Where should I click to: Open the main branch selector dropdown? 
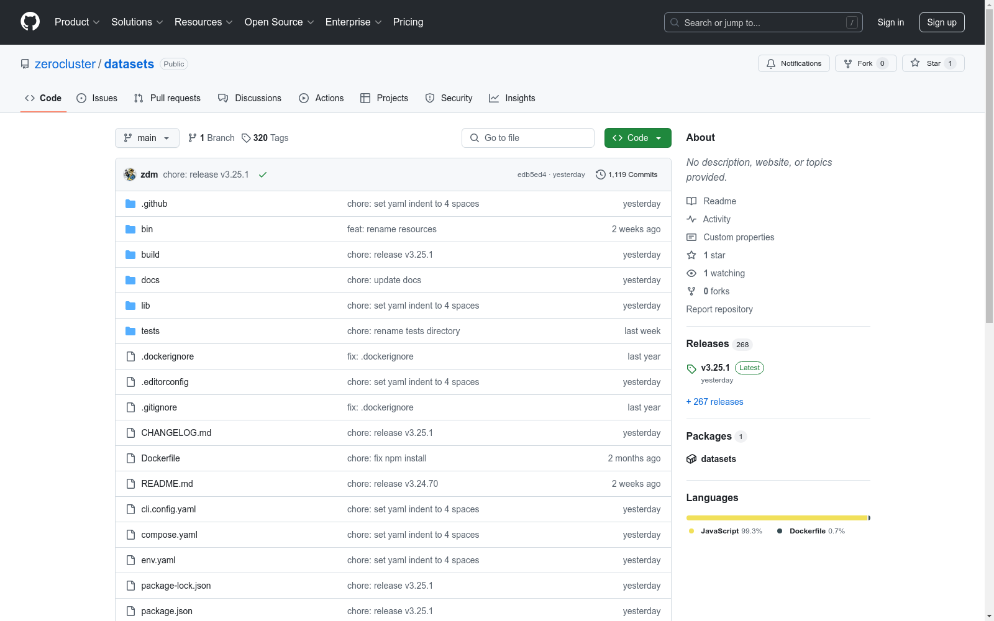147,138
